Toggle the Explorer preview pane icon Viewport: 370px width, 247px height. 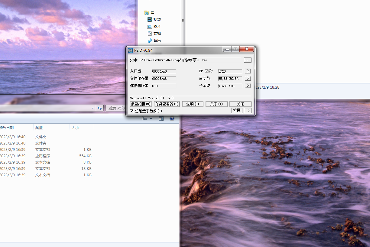[x=161, y=119]
